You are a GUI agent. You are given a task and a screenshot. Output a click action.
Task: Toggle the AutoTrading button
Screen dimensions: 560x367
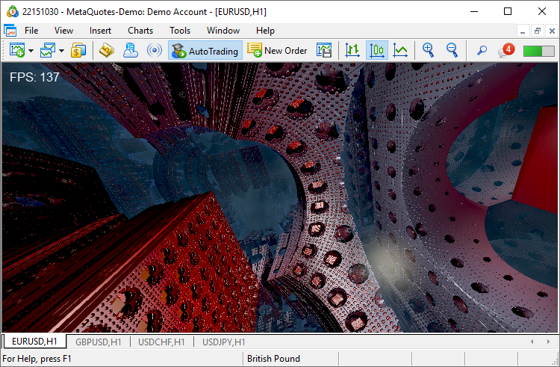[x=205, y=51]
